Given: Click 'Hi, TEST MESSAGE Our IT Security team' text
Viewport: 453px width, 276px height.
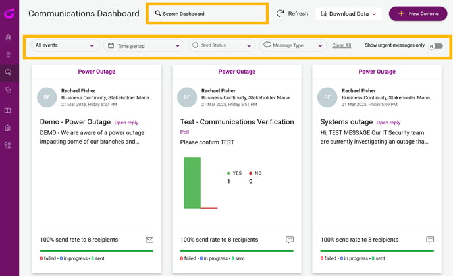Looking at the screenshot, I should [372, 132].
